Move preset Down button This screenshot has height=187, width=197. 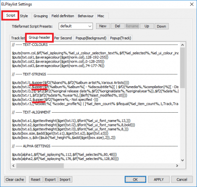click(162, 26)
